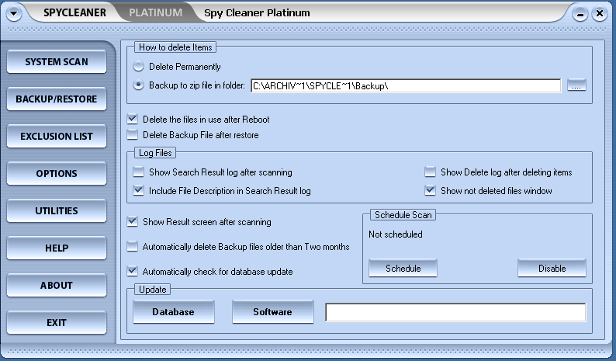Viewport: 616px width, 361px height.
Task: Go to BACKUP/RESTORE section
Action: [x=57, y=99]
